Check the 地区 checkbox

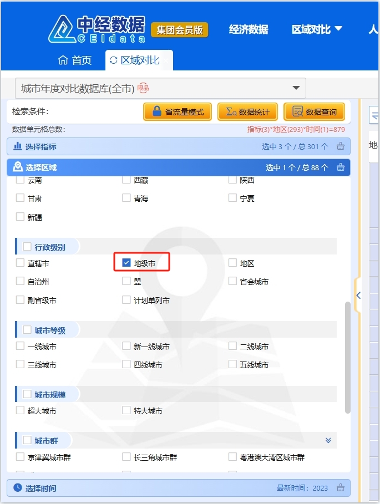232,263
